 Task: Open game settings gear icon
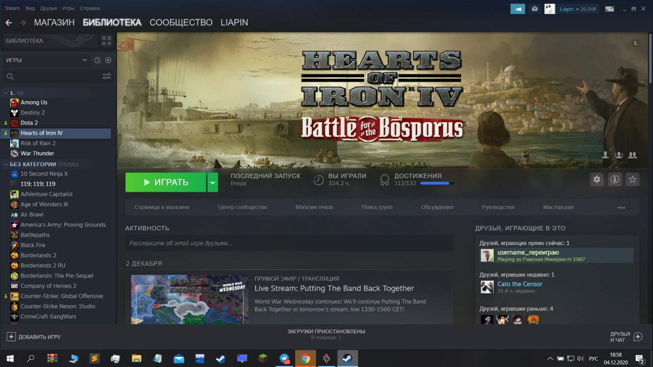[596, 179]
